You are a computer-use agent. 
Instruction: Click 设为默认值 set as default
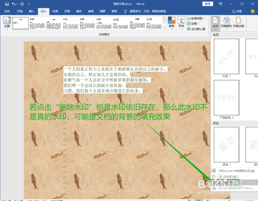(x=196, y=29)
